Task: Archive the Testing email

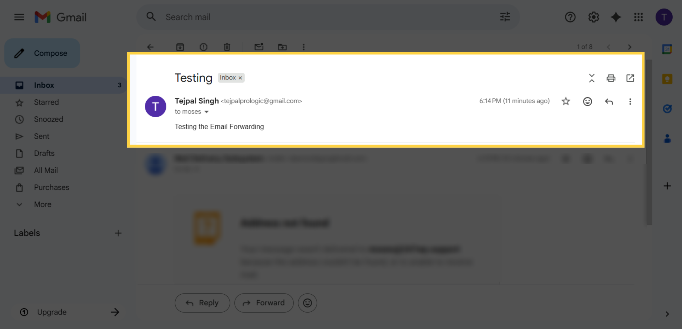Action: [180, 47]
